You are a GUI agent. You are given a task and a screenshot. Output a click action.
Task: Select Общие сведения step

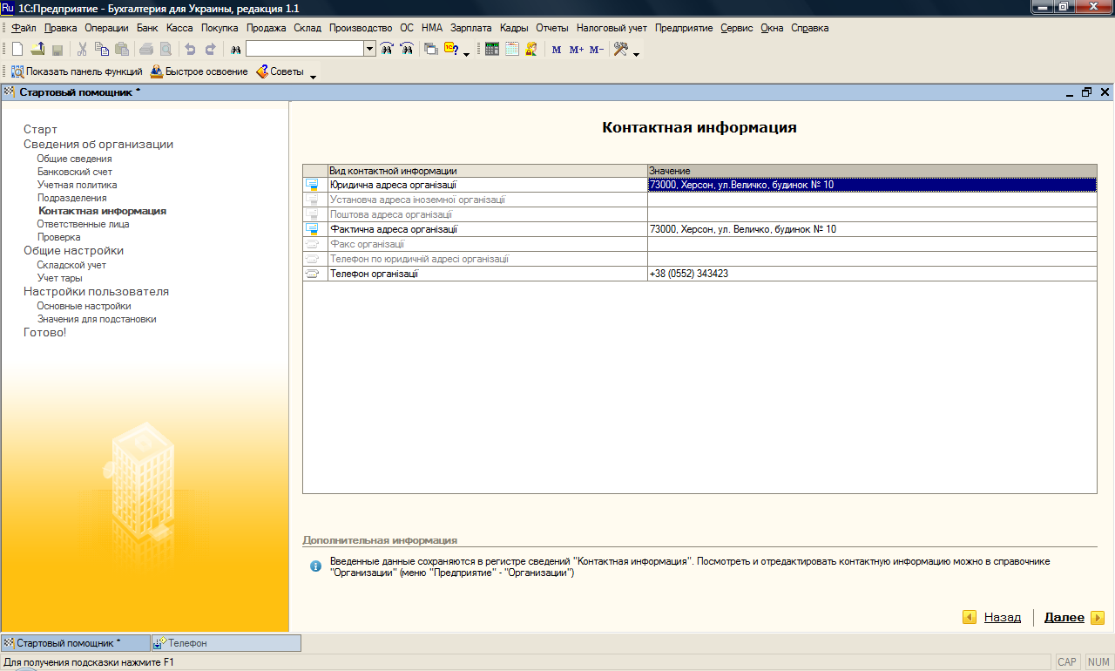point(74,159)
